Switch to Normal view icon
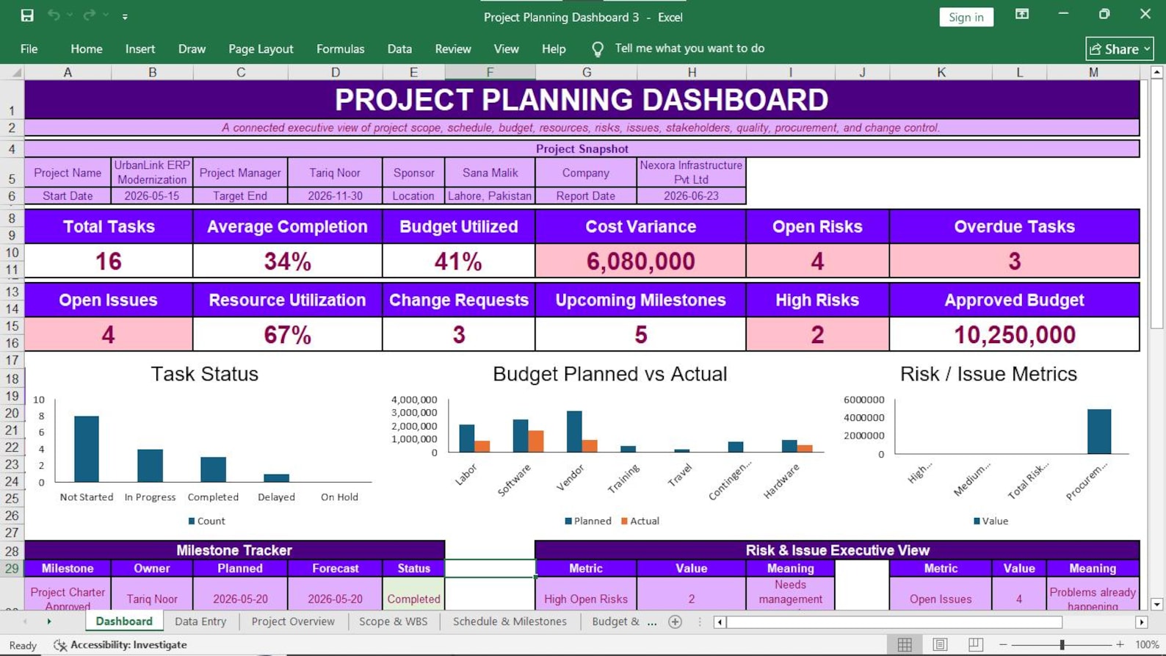Image resolution: width=1166 pixels, height=656 pixels. (x=905, y=645)
